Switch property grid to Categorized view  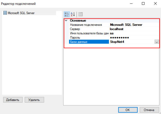(67, 14)
